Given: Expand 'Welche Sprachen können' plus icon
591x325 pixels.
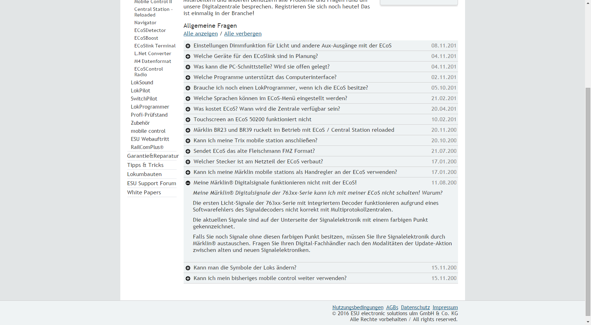Looking at the screenshot, I should (188, 99).
